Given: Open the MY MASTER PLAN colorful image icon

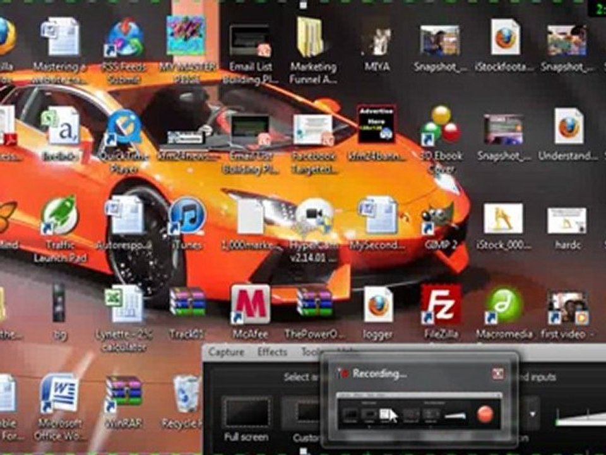Looking at the screenshot, I should 186,35.
